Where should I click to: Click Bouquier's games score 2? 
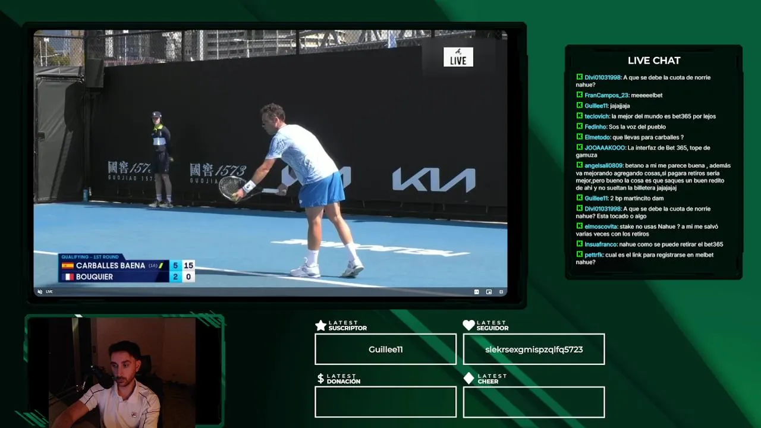point(175,277)
